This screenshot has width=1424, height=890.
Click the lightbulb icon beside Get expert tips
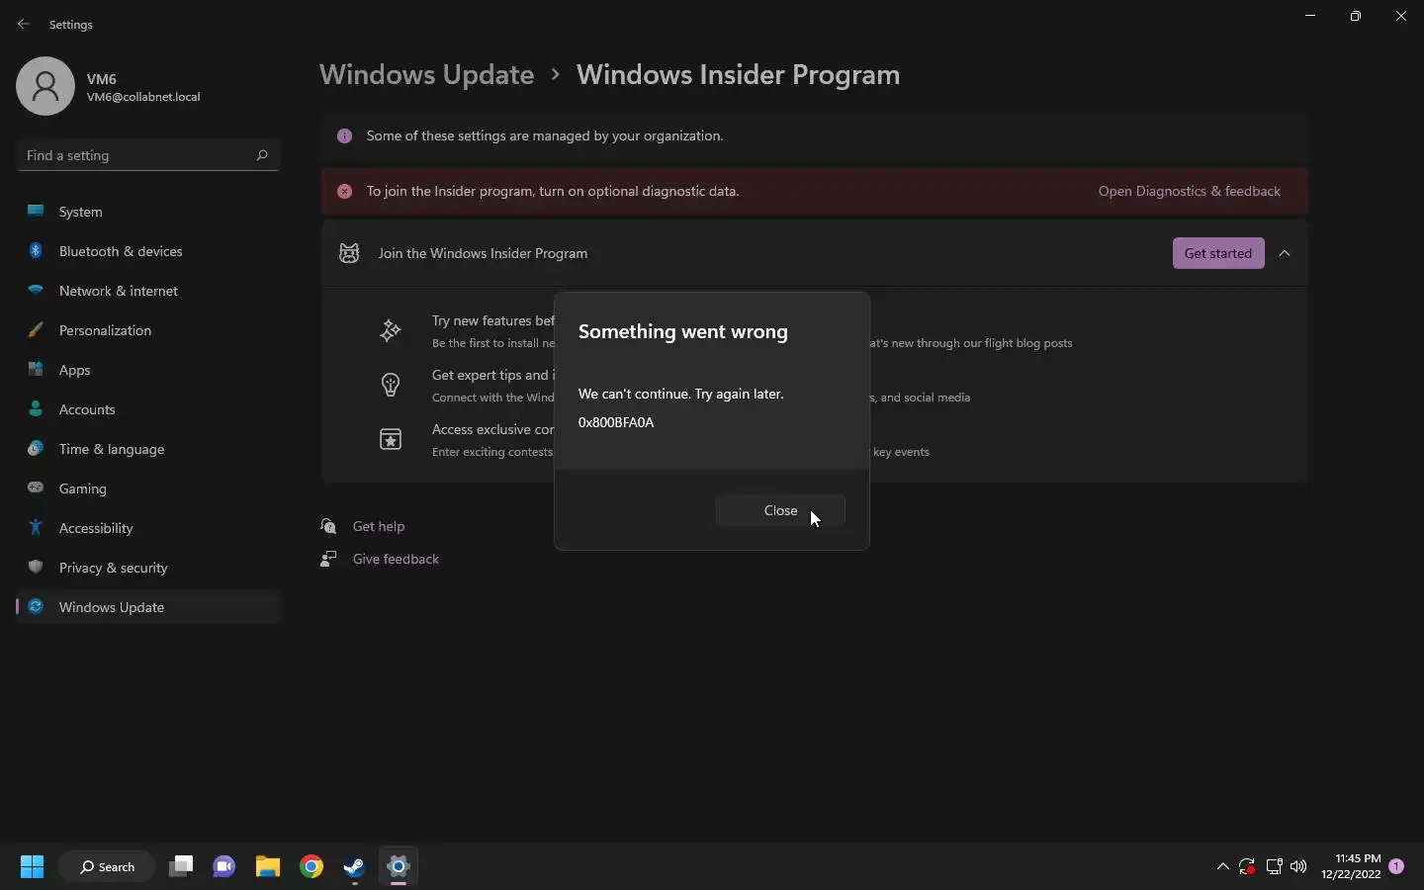[391, 385]
